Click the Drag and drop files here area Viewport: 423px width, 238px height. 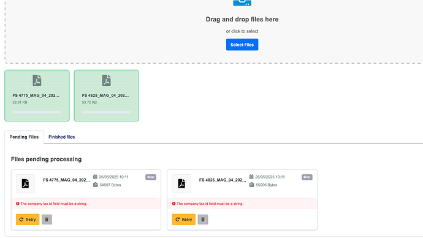(242, 20)
